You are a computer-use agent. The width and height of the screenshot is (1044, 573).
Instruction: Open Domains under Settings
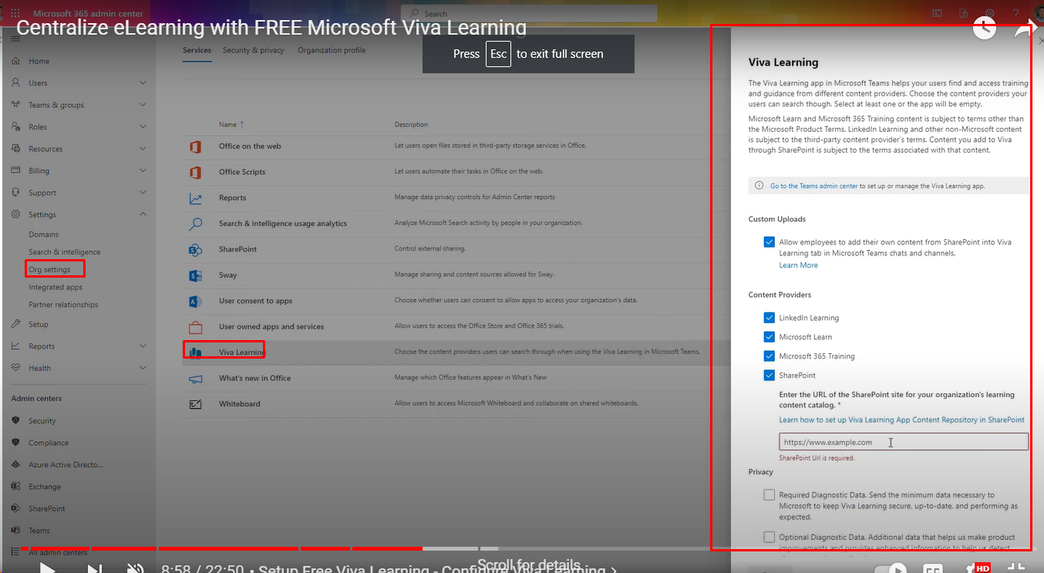44,234
